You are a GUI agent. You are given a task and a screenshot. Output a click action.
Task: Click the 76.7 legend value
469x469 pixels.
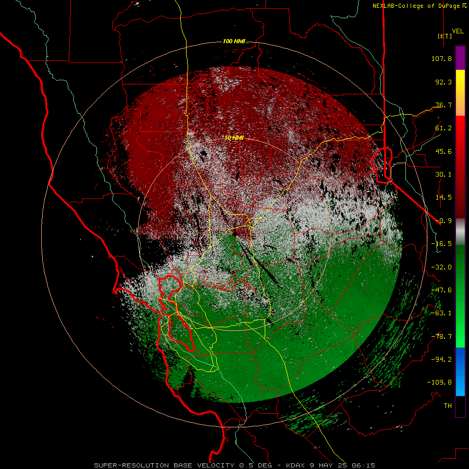click(443, 105)
